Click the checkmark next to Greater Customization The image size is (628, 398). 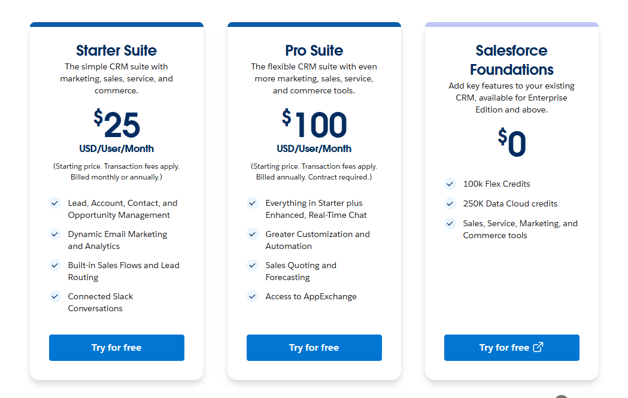point(253,234)
